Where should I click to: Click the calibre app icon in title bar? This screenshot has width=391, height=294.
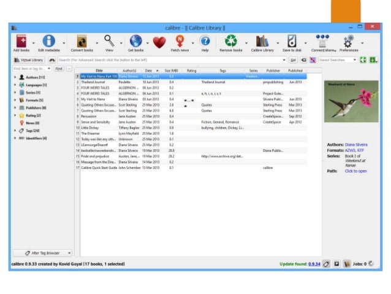[14, 28]
